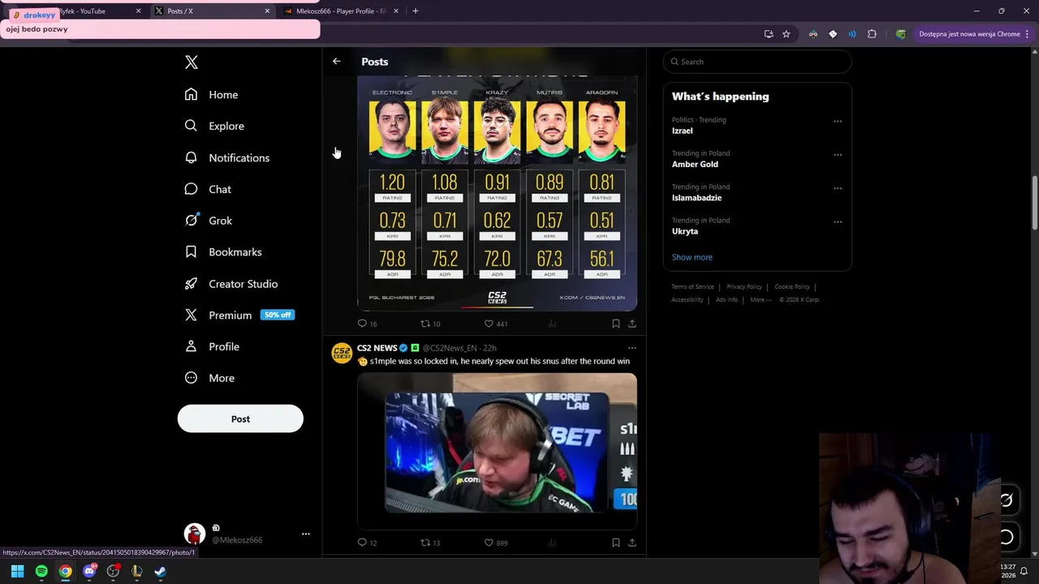Switch to the Posts / X browser tab
This screenshot has width=1039, height=584.
[x=213, y=11]
